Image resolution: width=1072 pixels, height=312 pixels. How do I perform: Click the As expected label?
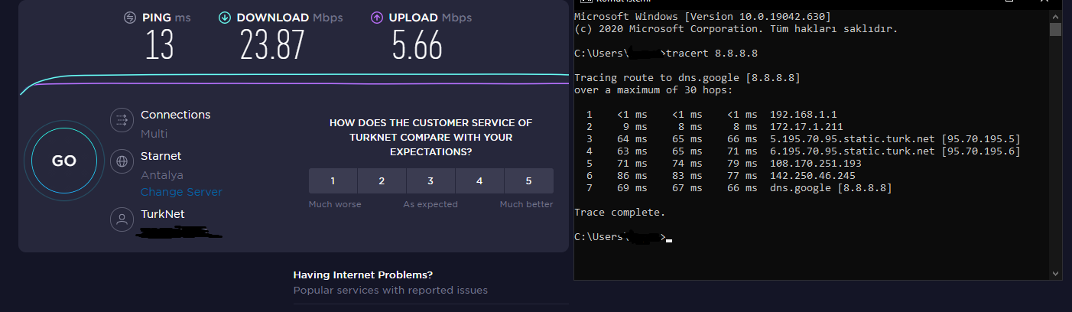(x=431, y=204)
